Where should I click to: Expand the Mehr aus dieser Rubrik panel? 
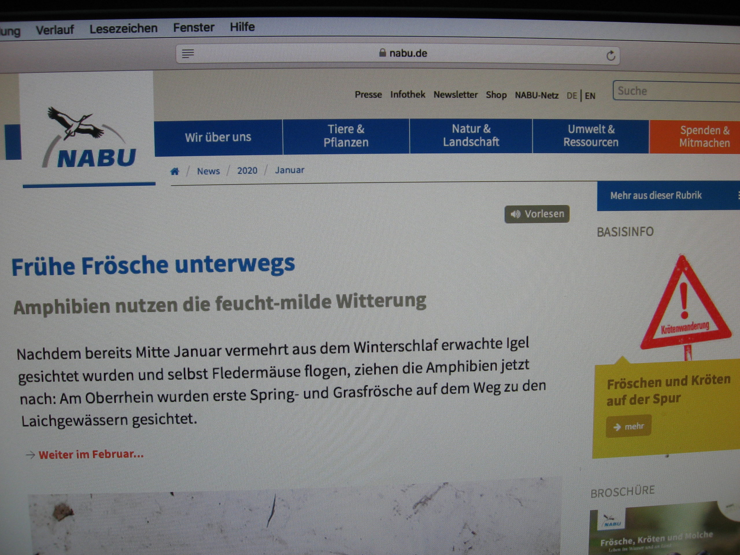[x=668, y=196]
